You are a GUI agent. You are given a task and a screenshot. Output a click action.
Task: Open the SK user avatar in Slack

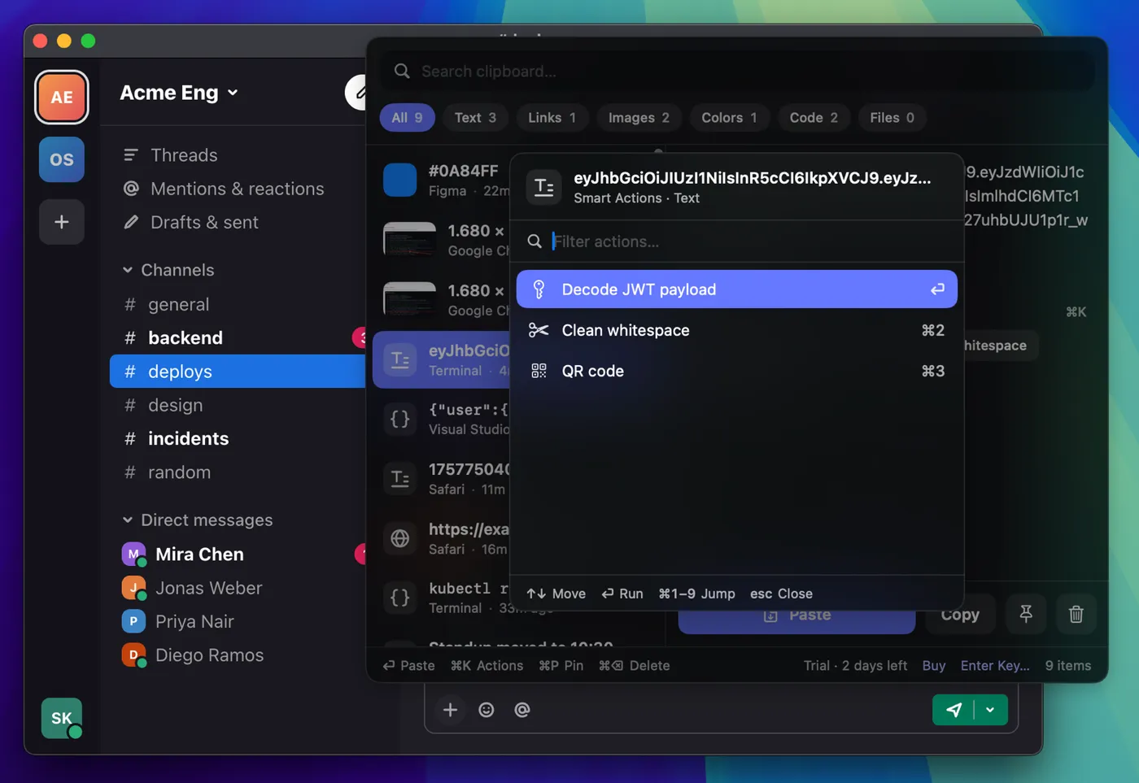pos(62,718)
